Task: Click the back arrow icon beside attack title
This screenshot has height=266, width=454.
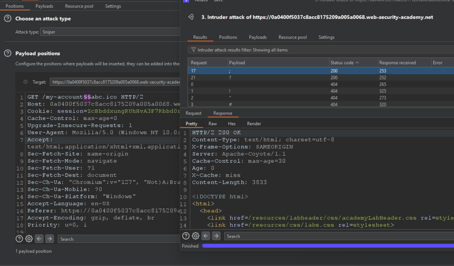Action: pyautogui.click(x=191, y=17)
